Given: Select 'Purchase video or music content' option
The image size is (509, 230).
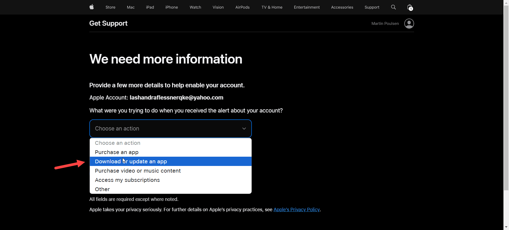Looking at the screenshot, I should point(170,171).
